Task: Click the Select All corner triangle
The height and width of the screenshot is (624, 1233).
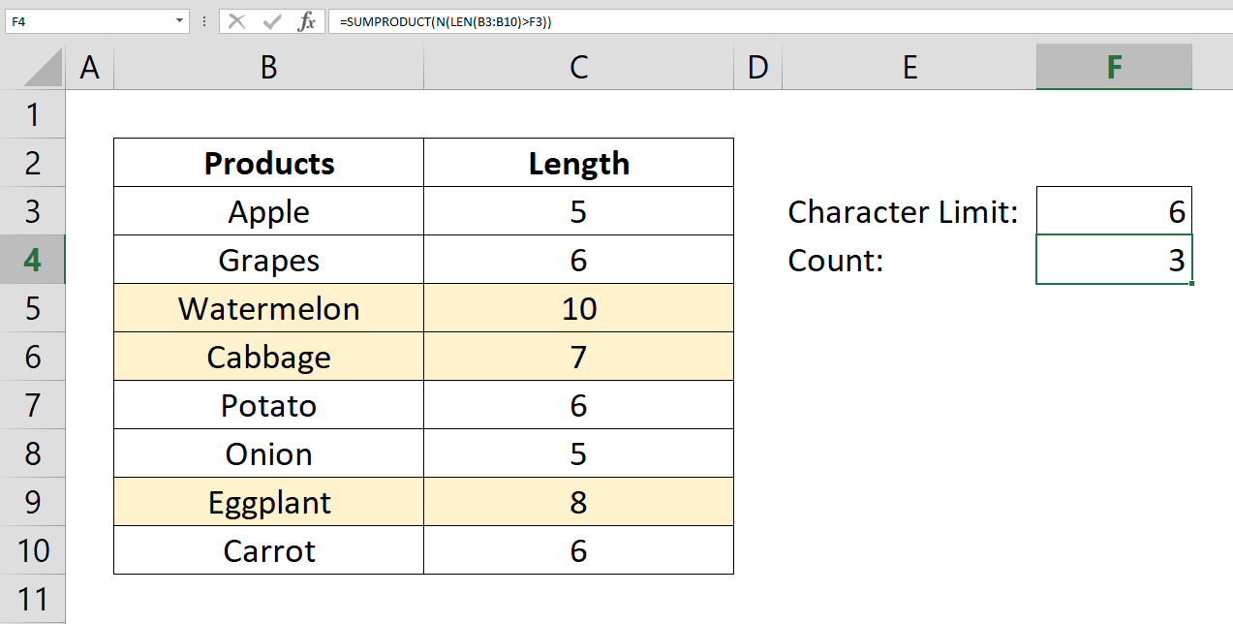Action: pyautogui.click(x=41, y=69)
